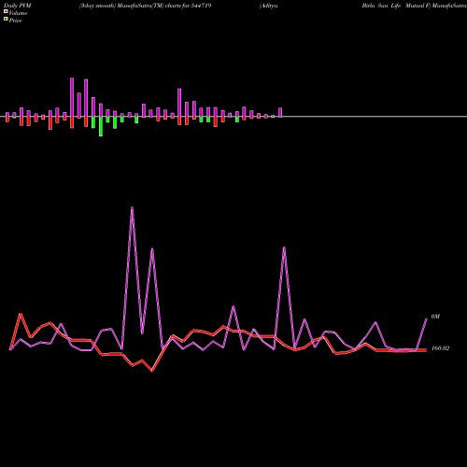Click the tallest magenta bar in the top histogram
The image size is (467, 467).
coord(72,97)
